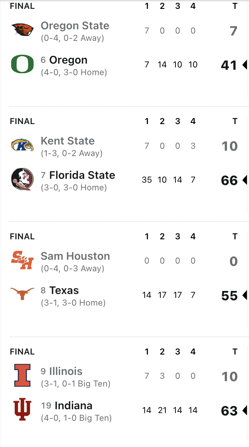The image size is (249, 447).
Task: Click Oregon's final score of 41
Action: (x=229, y=65)
